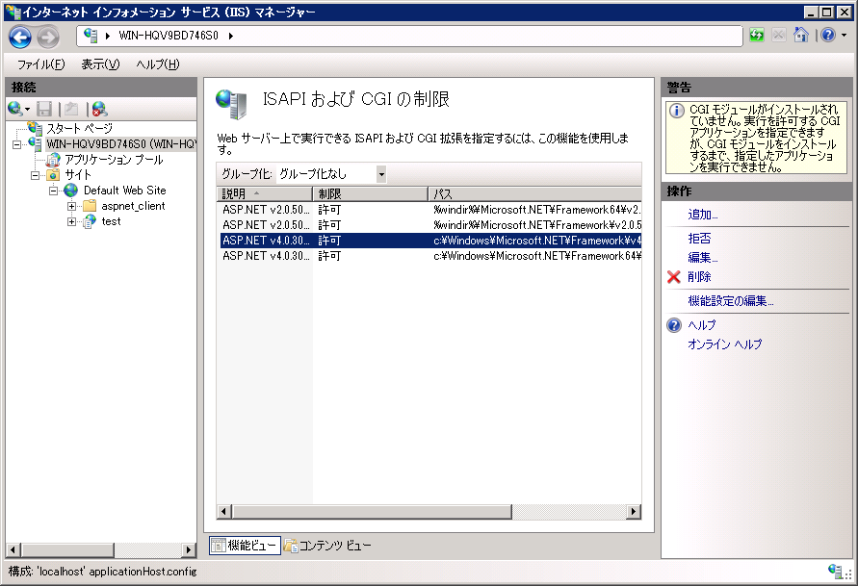Click the 拒否 action link
Screen dimensions: 858x586
pyautogui.click(x=699, y=239)
